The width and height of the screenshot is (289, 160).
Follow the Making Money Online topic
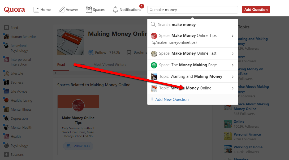coord(104,53)
